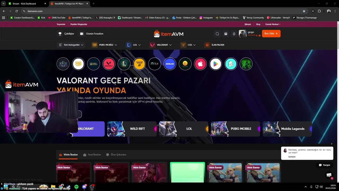The width and height of the screenshot is (339, 191).
Task: Open the İLAN PAZARI menu item
Action: click(215, 45)
